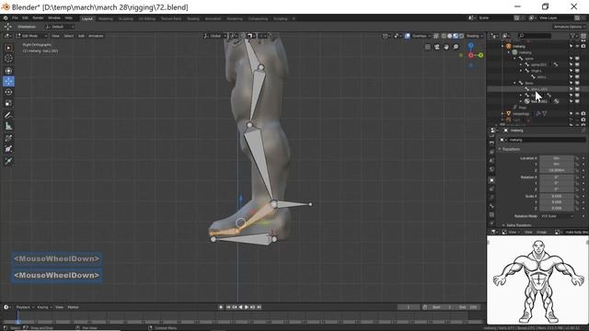Open the Window menu
589x331 pixels.
54,18
